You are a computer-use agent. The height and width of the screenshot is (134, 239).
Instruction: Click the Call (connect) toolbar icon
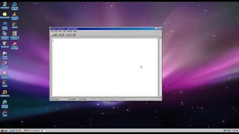pos(60,35)
